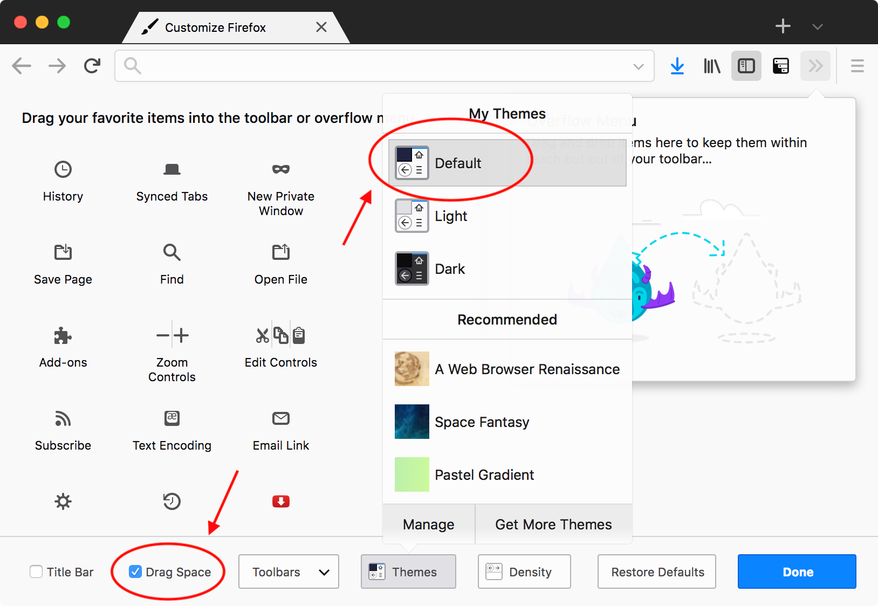
Task: Select the Find magnifier icon
Action: click(x=172, y=252)
